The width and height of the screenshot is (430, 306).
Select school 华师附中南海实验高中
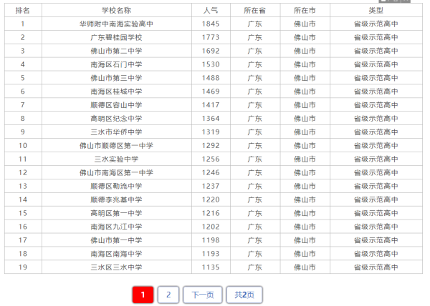[x=116, y=24]
